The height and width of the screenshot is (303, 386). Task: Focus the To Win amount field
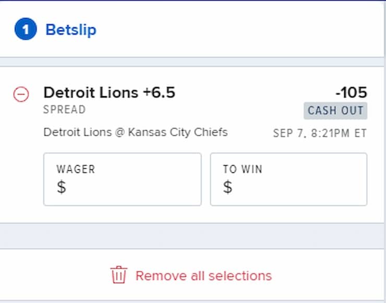[288, 179]
